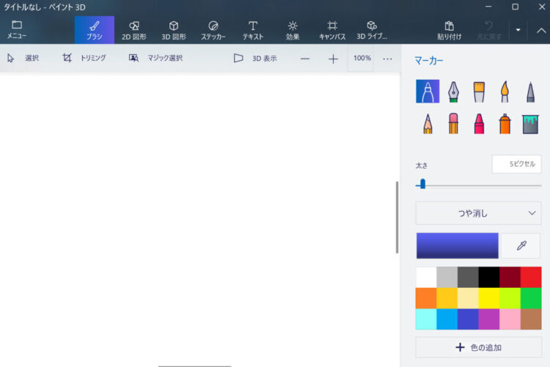Screen dimensions: 550x367
Task: Open the ステッカー tab
Action: click(x=213, y=30)
